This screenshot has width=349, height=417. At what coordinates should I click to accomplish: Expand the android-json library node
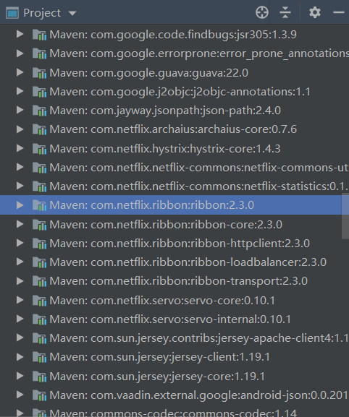coord(20,395)
